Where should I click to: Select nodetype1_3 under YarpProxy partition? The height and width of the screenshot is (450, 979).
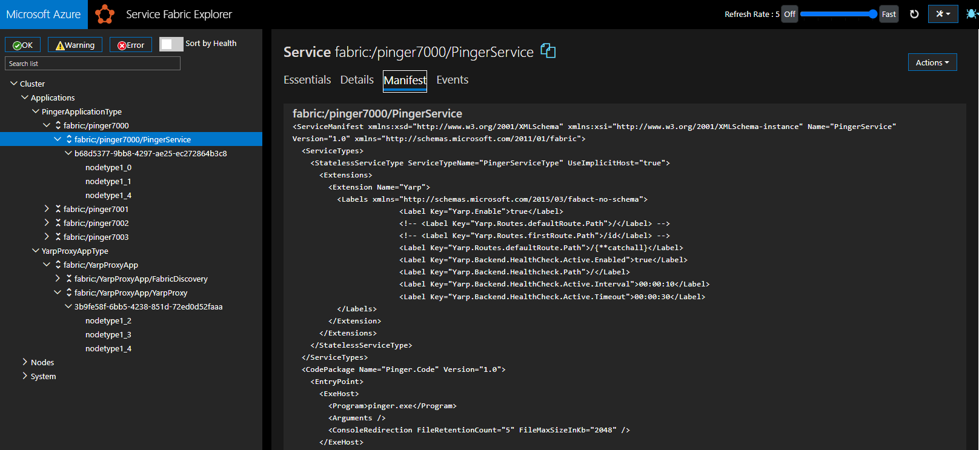pyautogui.click(x=108, y=334)
